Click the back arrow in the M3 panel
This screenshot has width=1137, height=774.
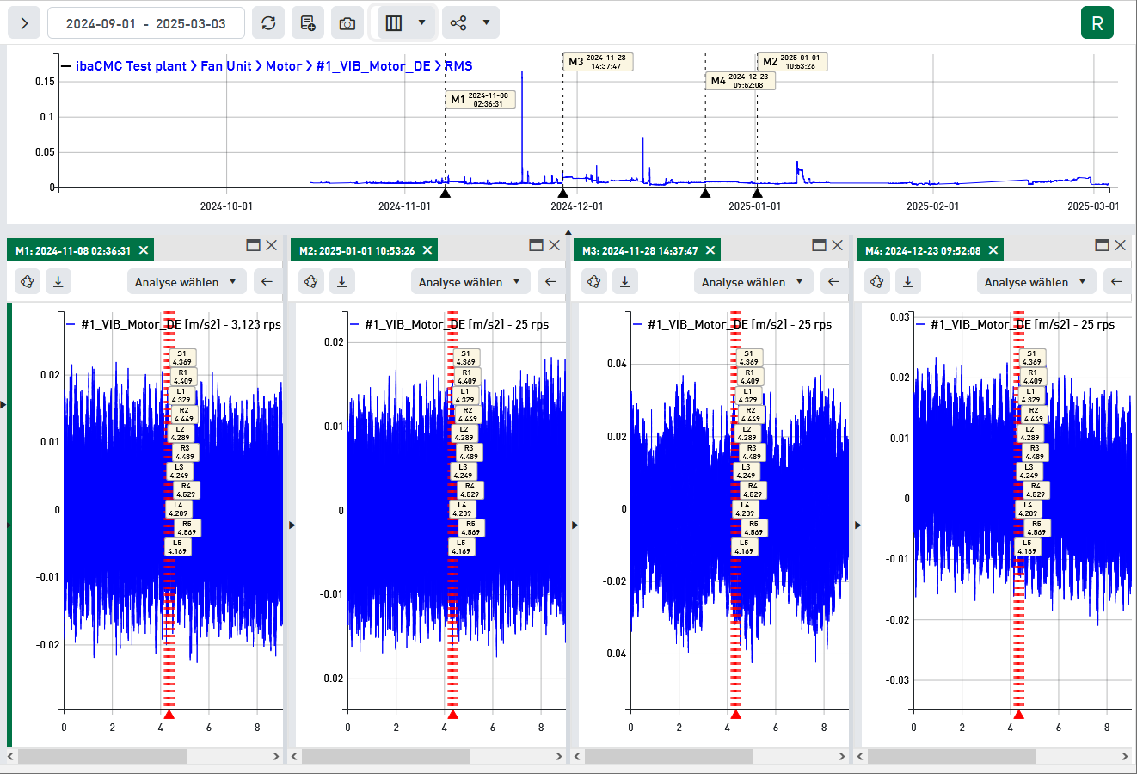pyautogui.click(x=833, y=281)
